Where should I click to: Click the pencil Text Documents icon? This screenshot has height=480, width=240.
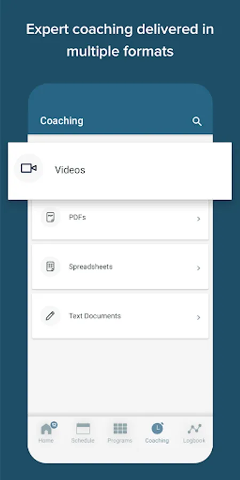point(50,316)
